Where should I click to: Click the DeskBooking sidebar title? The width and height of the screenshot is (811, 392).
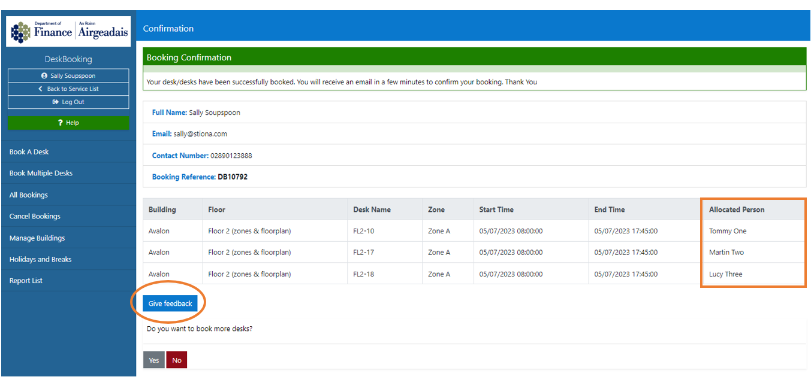(x=68, y=59)
